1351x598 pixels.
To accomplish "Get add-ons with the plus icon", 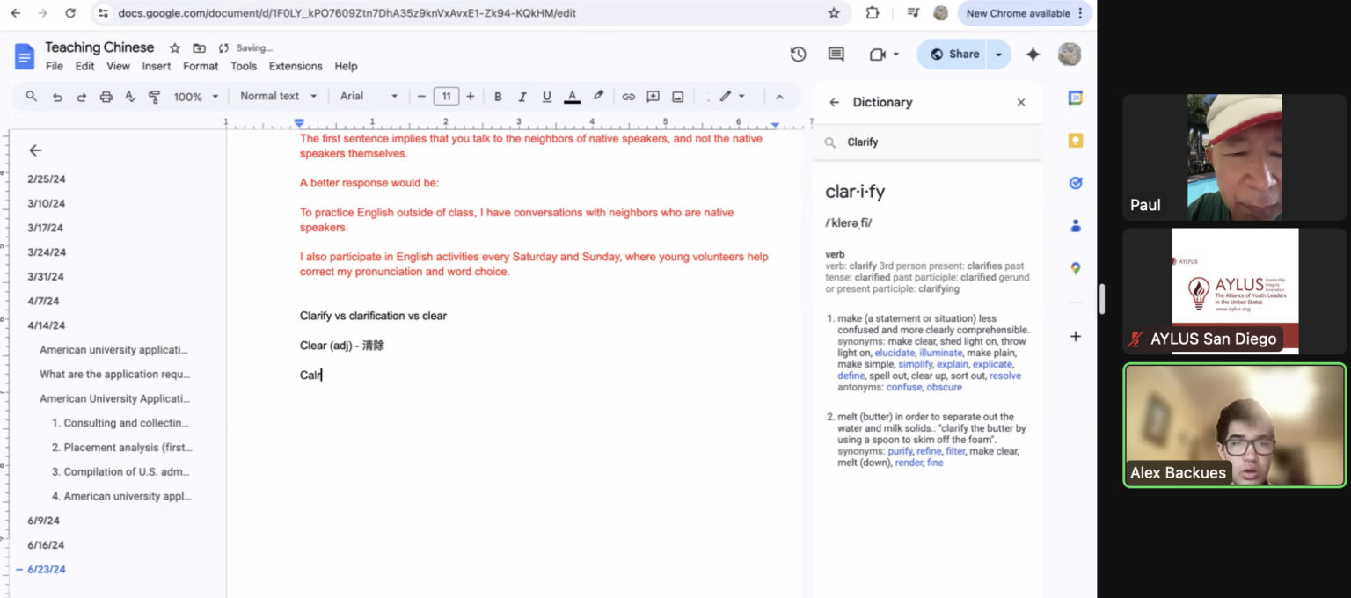I will pyautogui.click(x=1075, y=336).
